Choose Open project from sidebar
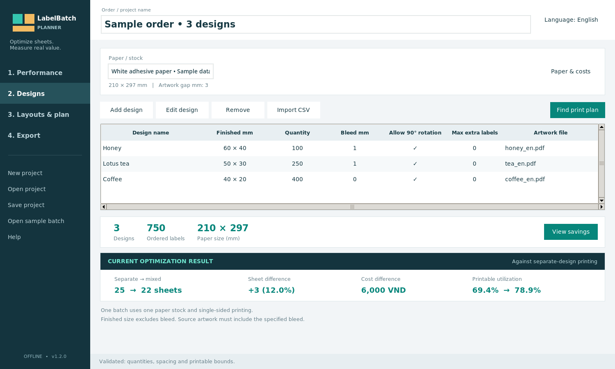The width and height of the screenshot is (615, 369). tap(27, 189)
